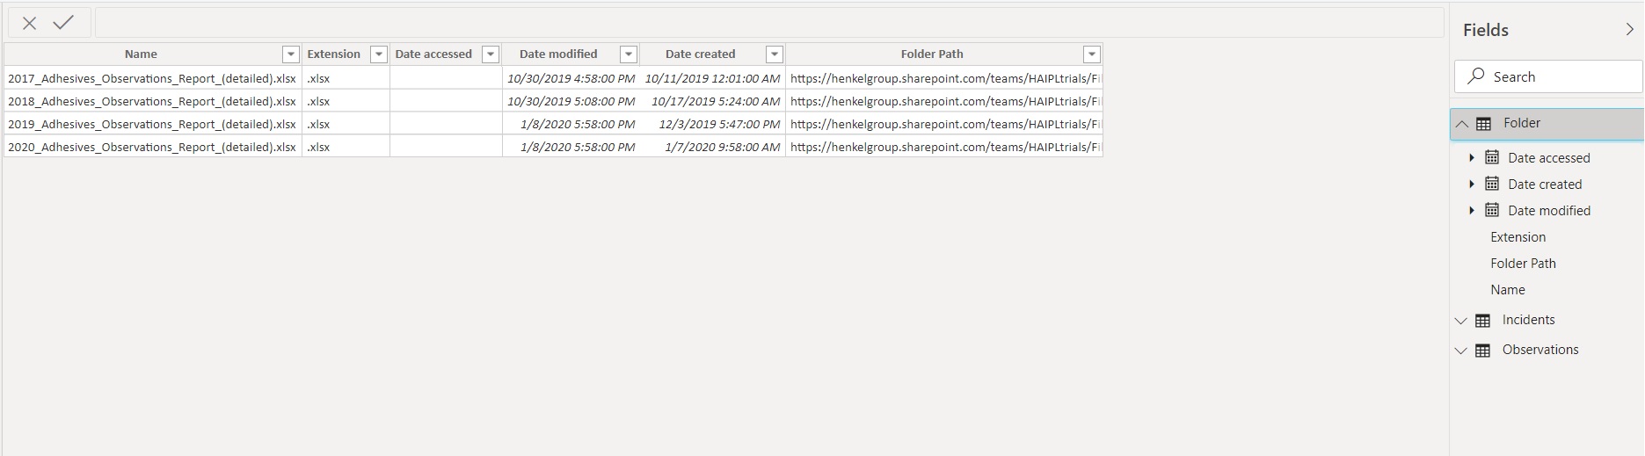This screenshot has height=456, width=1645.
Task: Open the Date modified column filter dropdown
Action: [629, 54]
